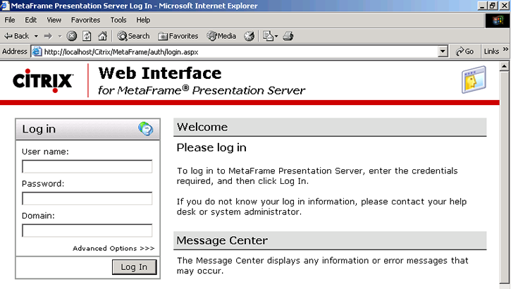The height and width of the screenshot is (289, 511).
Task: Open the Media toolbar button
Action: point(221,36)
